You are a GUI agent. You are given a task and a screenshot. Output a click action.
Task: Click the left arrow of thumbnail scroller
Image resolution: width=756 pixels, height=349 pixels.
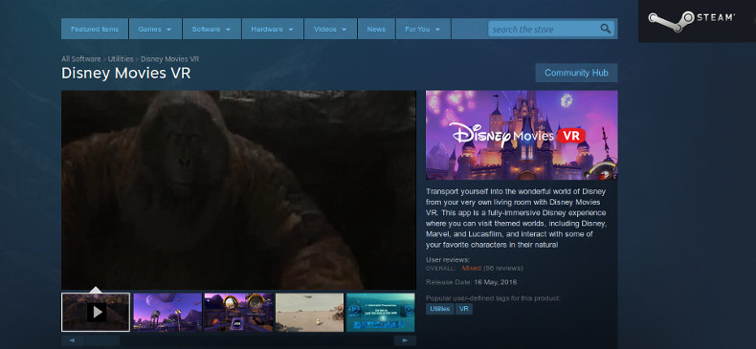[73, 340]
